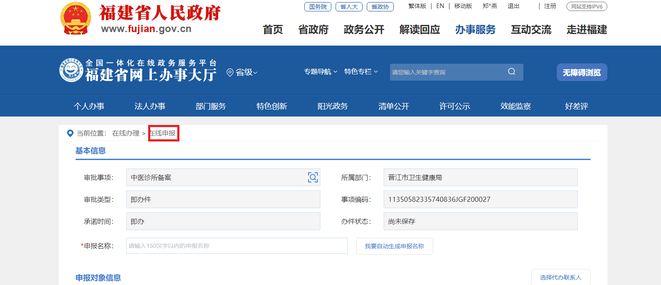Go to 办事服务 in main menu
661x285 pixels.
[475, 30]
